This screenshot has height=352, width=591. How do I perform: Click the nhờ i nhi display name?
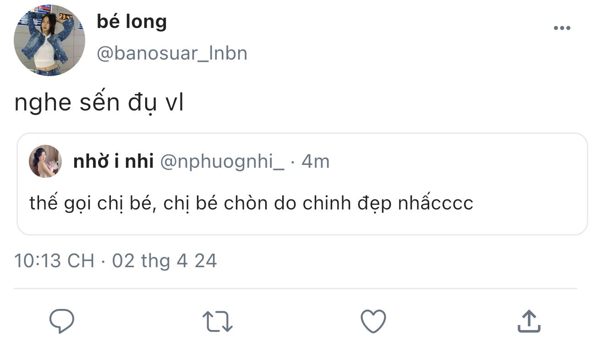coord(113,161)
